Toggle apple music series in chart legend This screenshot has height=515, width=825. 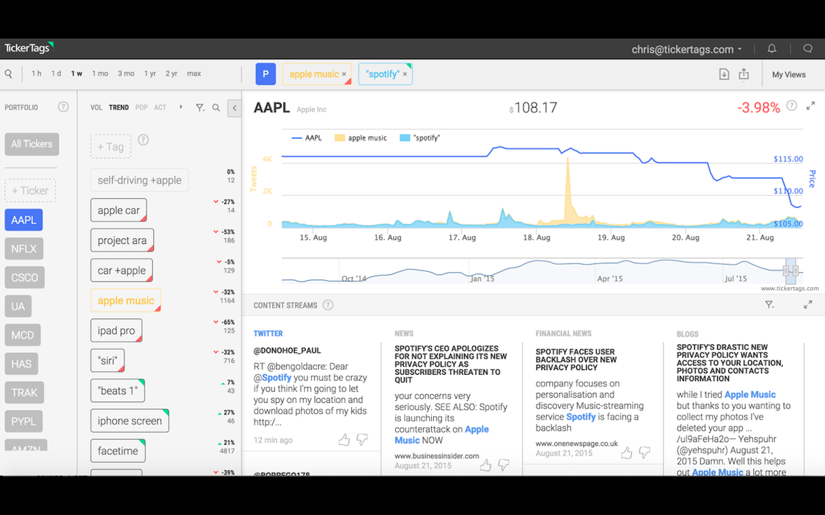(360, 138)
